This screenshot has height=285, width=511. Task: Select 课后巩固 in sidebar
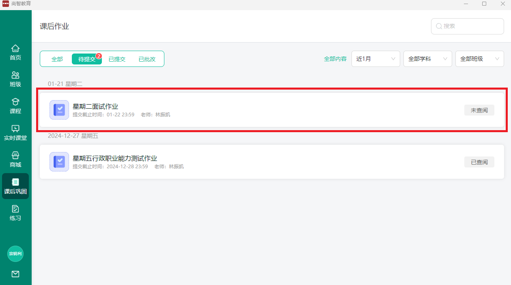(x=15, y=186)
